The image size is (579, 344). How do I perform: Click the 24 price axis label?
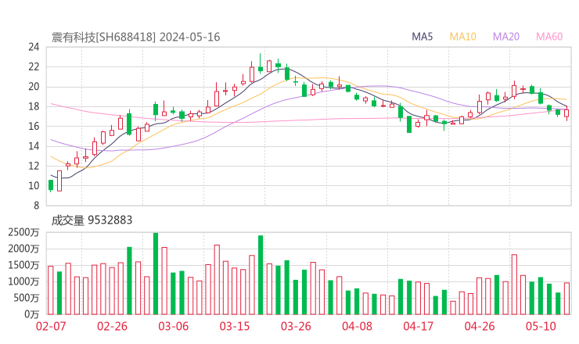pos(33,47)
